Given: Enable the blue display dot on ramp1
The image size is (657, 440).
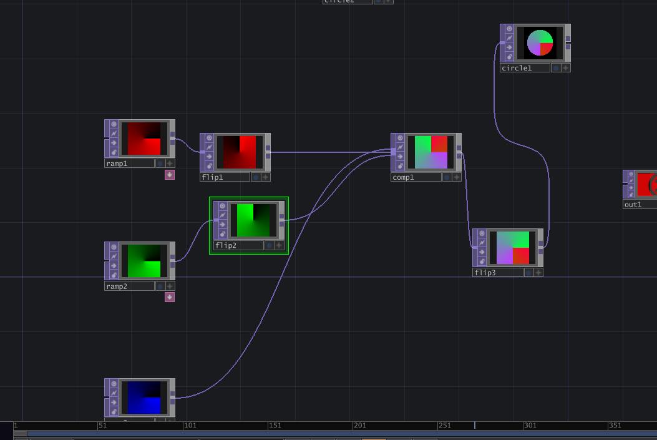Looking at the screenshot, I should tap(160, 164).
